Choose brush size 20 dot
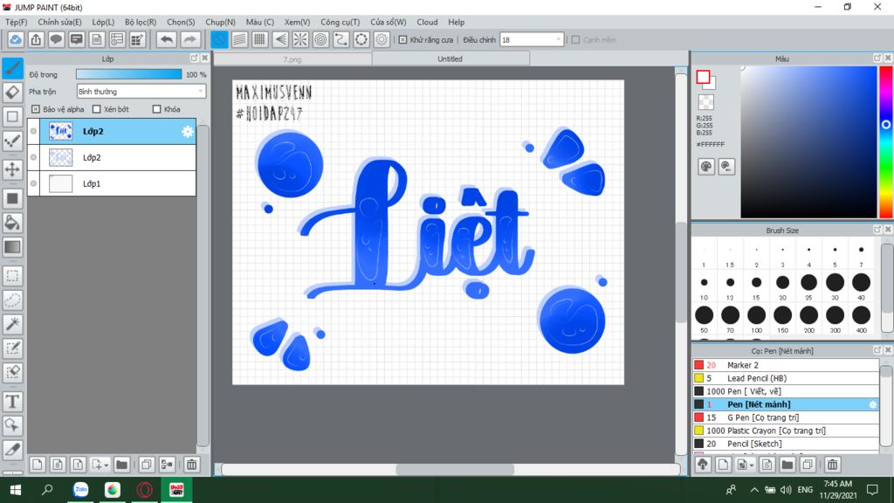This screenshot has width=894, height=503. point(783,282)
